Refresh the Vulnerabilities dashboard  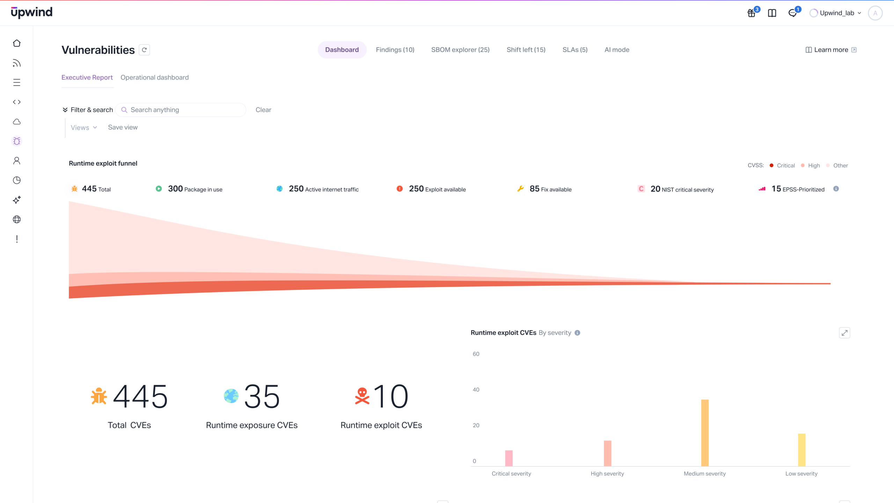[144, 50]
